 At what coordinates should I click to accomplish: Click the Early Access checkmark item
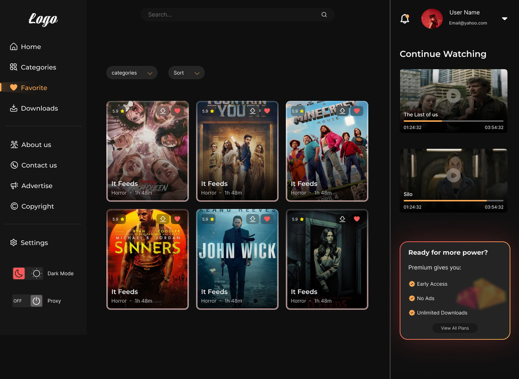(428, 284)
